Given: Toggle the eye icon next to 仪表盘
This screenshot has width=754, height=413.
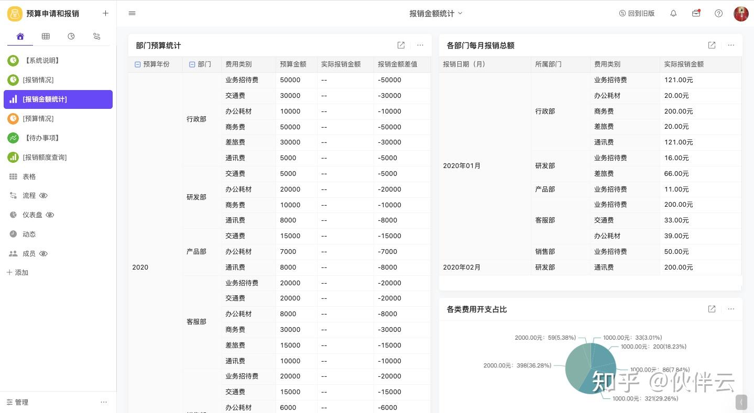Looking at the screenshot, I should 50,215.
